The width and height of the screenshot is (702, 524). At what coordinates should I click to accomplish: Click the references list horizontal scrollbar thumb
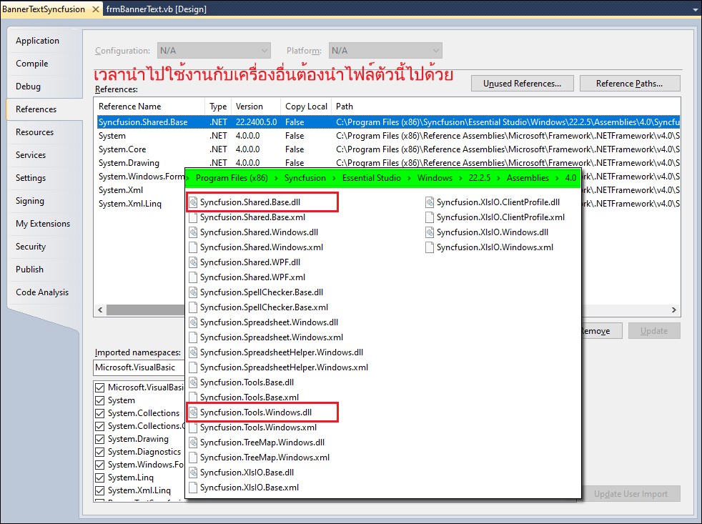coord(146,310)
